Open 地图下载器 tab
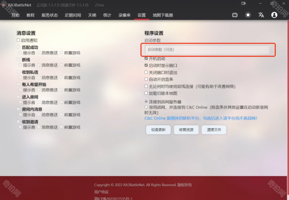The image size is (289, 200). (163, 15)
